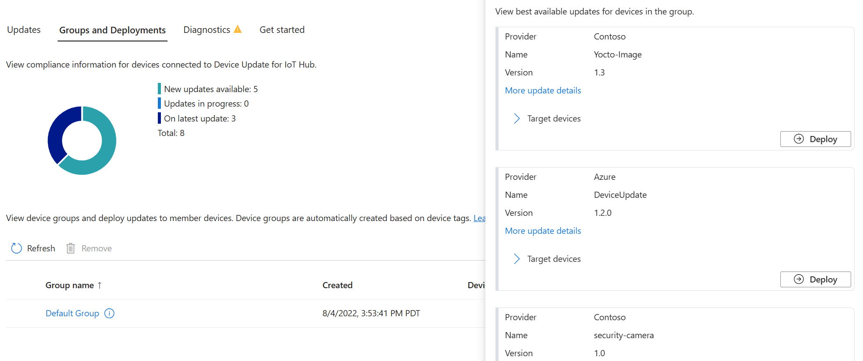863x361 pixels.
Task: Open the Default Group link
Action: click(72, 313)
